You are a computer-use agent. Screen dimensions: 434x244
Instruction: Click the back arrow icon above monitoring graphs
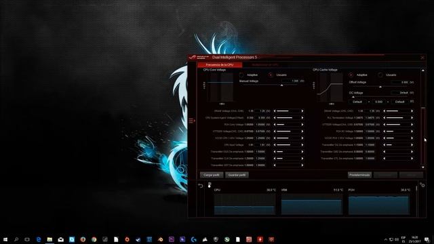click(201, 186)
